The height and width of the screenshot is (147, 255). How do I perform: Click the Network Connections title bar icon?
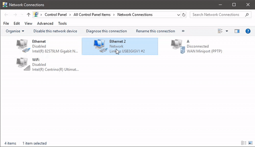click(x=5, y=4)
